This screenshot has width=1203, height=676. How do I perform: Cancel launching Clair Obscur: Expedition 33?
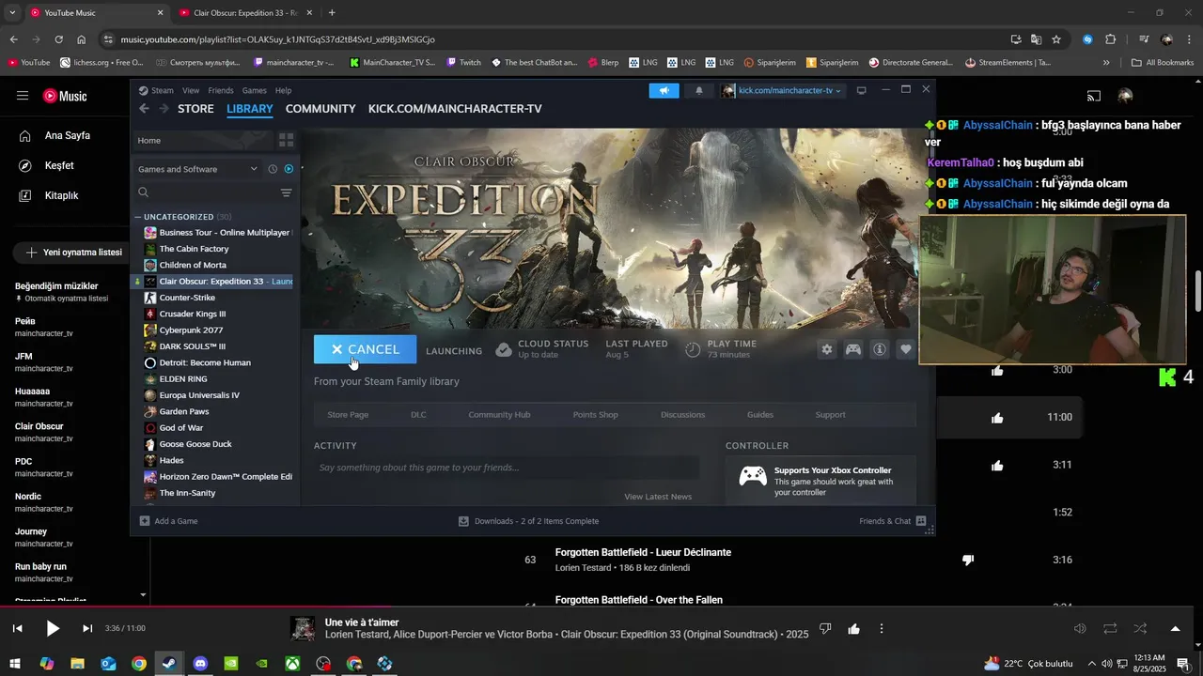[365, 349]
